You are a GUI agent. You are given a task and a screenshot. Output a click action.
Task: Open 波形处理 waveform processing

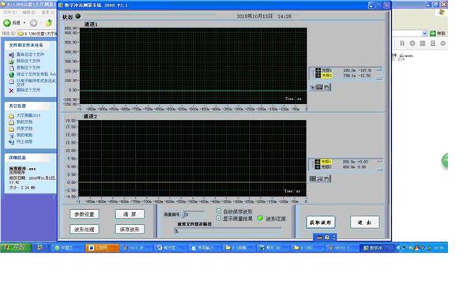(x=85, y=229)
